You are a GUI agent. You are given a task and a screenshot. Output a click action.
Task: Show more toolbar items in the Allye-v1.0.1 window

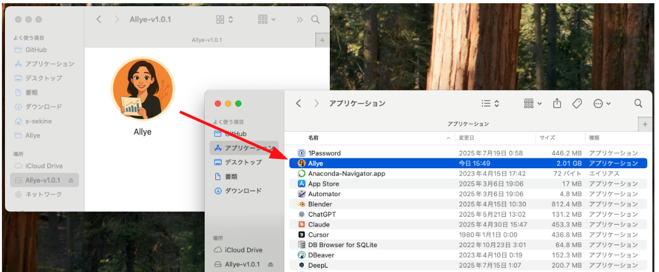(299, 19)
